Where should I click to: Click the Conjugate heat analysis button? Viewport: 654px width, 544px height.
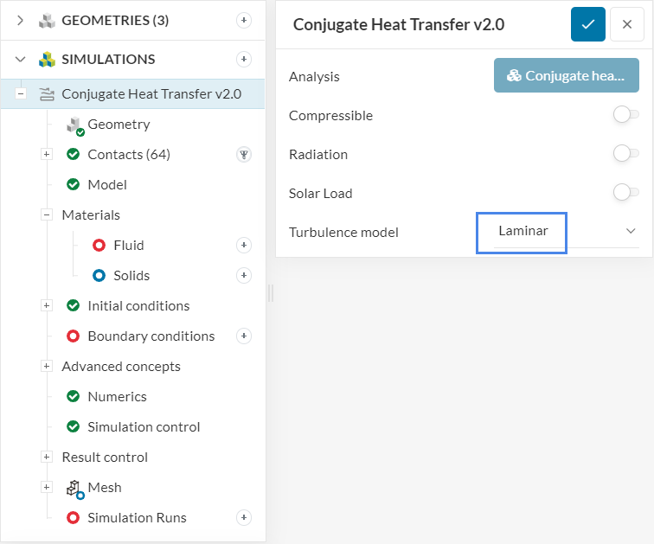click(x=566, y=76)
